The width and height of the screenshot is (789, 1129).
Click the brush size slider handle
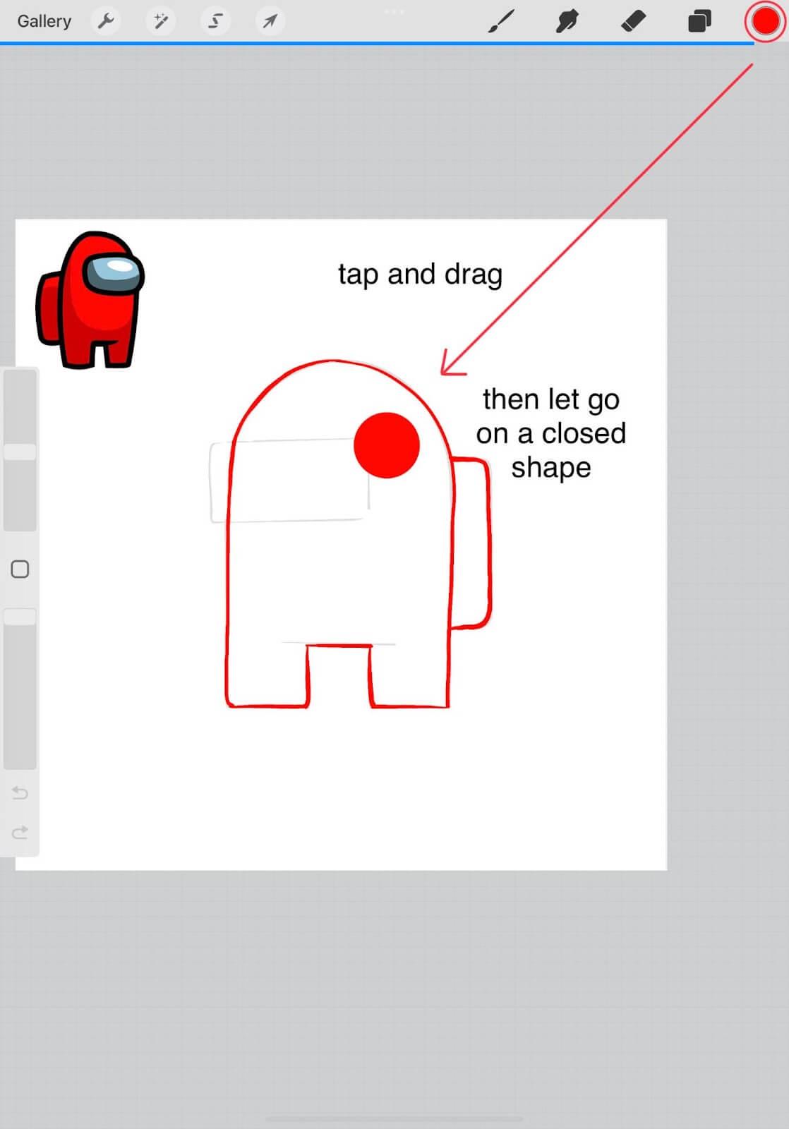click(x=20, y=452)
